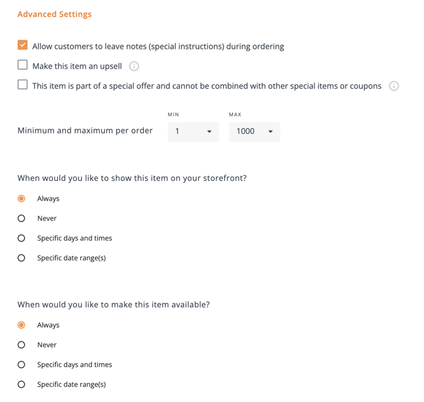Click the Make this item an upsell label
Image resolution: width=424 pixels, height=402 pixels.
pos(77,66)
